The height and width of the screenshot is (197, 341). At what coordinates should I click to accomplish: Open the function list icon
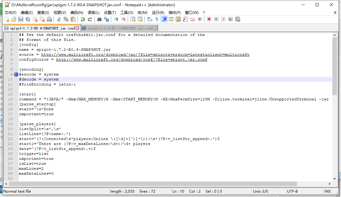(x=185, y=19)
